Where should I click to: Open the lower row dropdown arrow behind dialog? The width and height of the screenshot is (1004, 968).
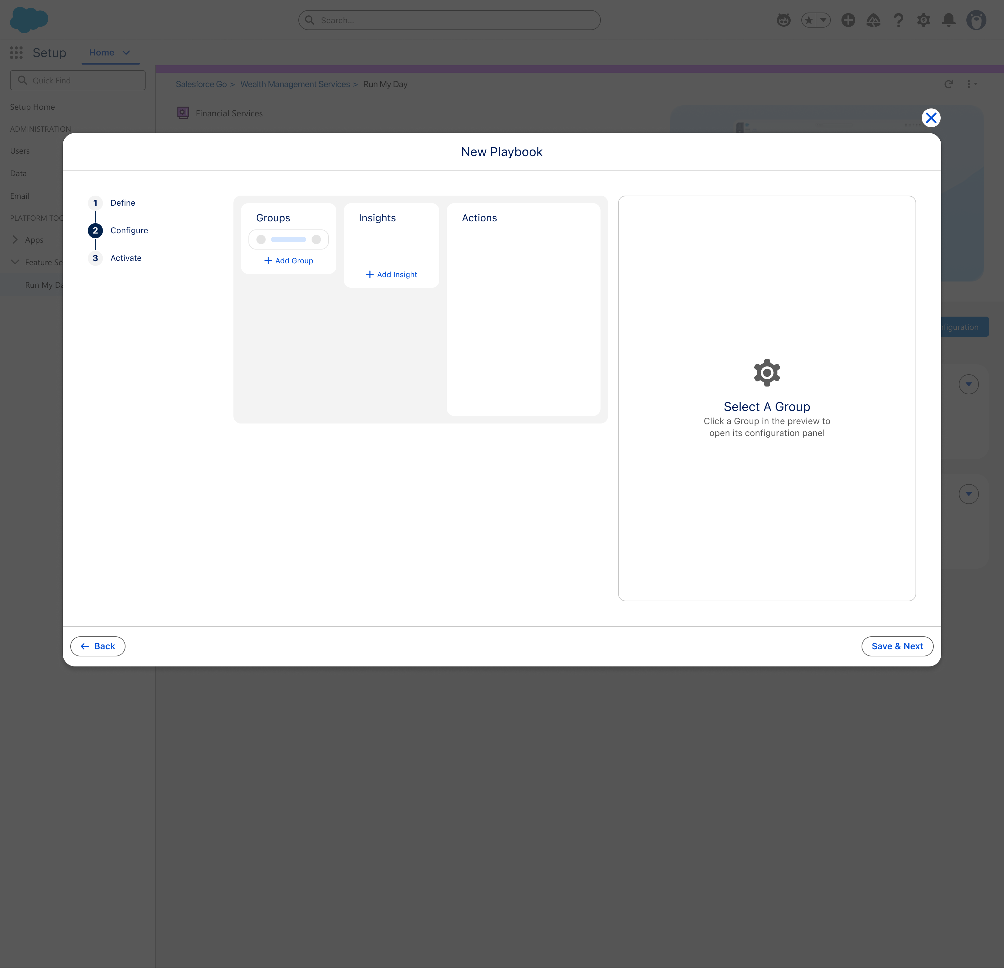[x=969, y=493]
